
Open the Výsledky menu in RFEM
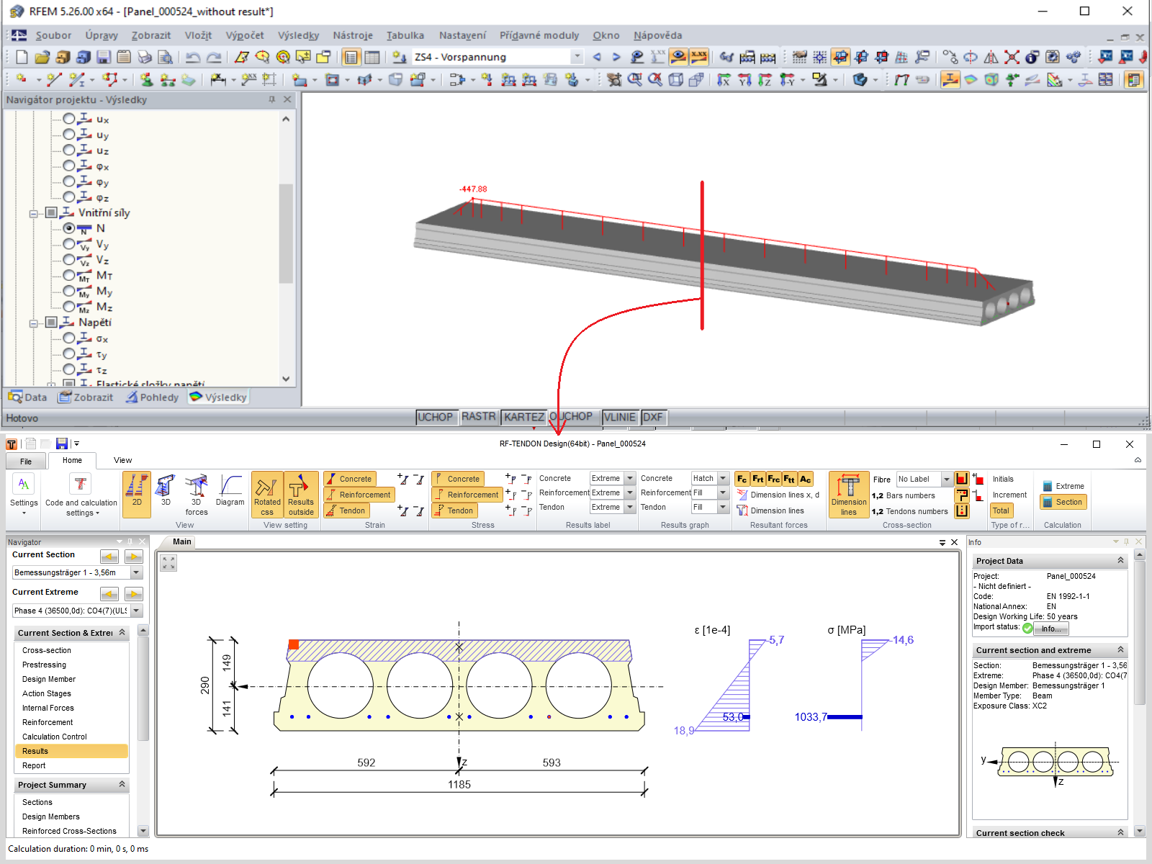pos(298,35)
